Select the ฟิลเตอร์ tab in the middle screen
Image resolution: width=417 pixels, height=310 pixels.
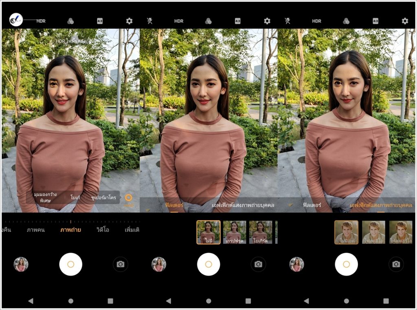tap(174, 205)
